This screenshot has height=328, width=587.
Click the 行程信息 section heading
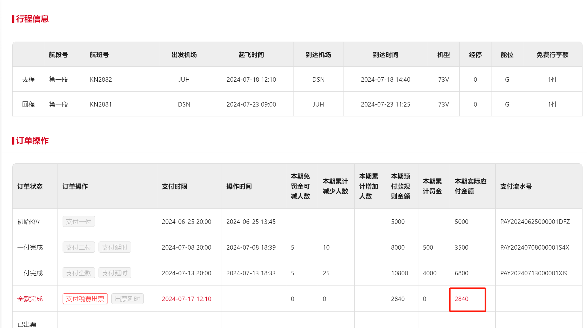click(x=32, y=19)
